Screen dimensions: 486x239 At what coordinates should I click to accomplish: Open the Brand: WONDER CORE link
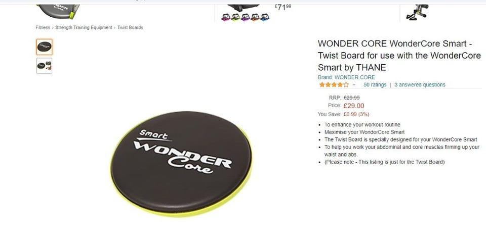pos(346,77)
